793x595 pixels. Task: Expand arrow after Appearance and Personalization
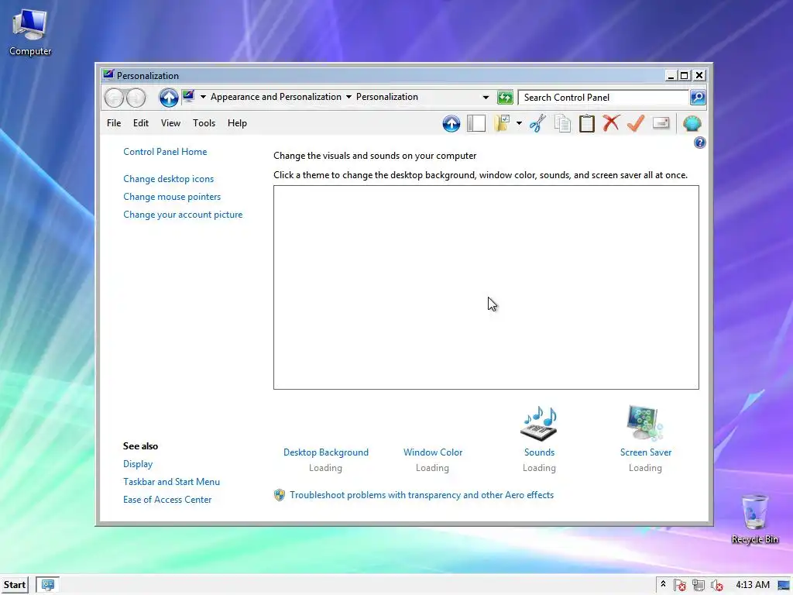[x=348, y=97]
